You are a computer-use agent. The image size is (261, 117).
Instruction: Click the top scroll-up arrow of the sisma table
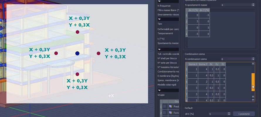(253, 64)
